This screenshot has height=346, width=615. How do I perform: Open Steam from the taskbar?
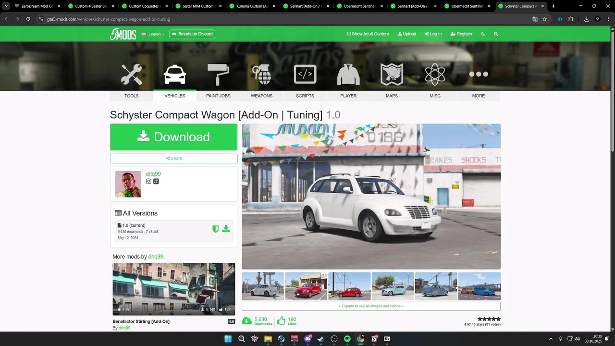pos(320,339)
